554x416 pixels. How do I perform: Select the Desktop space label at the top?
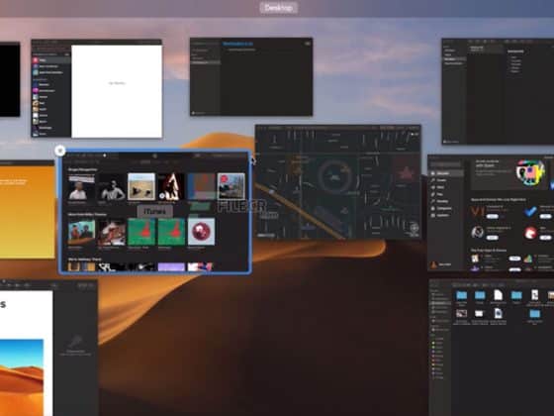coord(278,8)
